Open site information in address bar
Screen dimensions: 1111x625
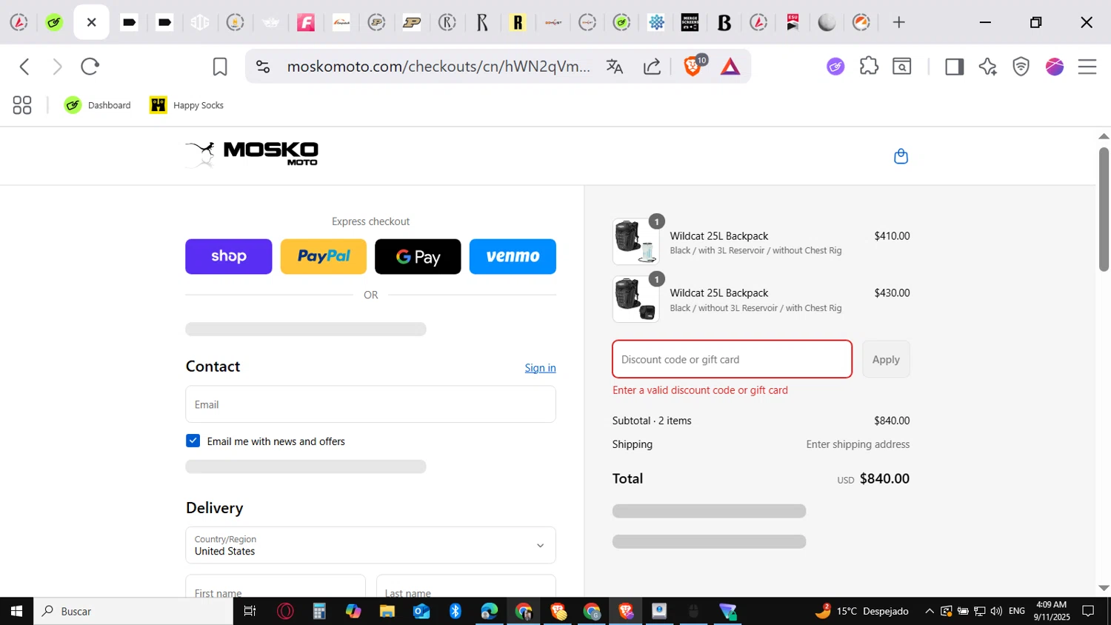[x=263, y=67]
